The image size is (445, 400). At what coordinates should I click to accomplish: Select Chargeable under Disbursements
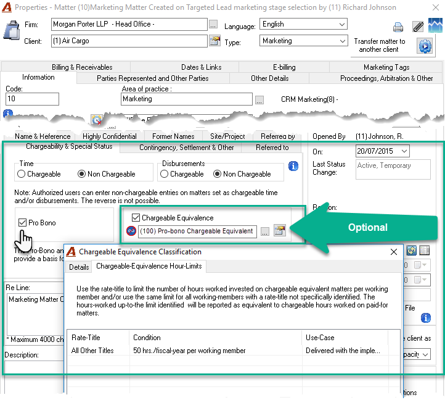(x=182, y=174)
